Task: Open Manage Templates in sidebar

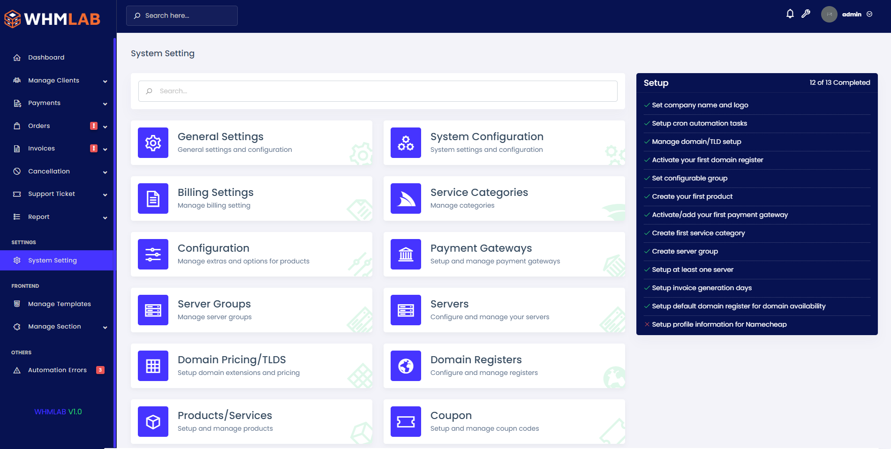Action: pyautogui.click(x=59, y=304)
